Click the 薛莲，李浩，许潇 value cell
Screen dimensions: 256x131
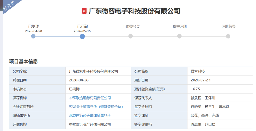pyautogui.click(x=220, y=116)
